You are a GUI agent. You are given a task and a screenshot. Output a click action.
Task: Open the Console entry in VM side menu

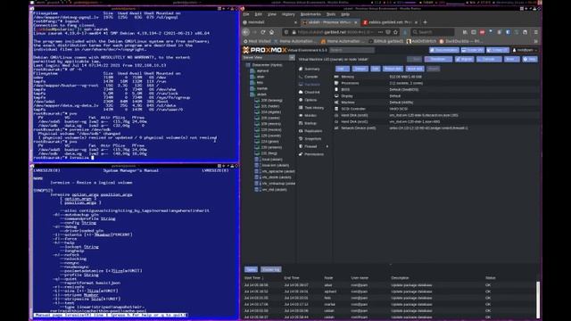tap(309, 77)
